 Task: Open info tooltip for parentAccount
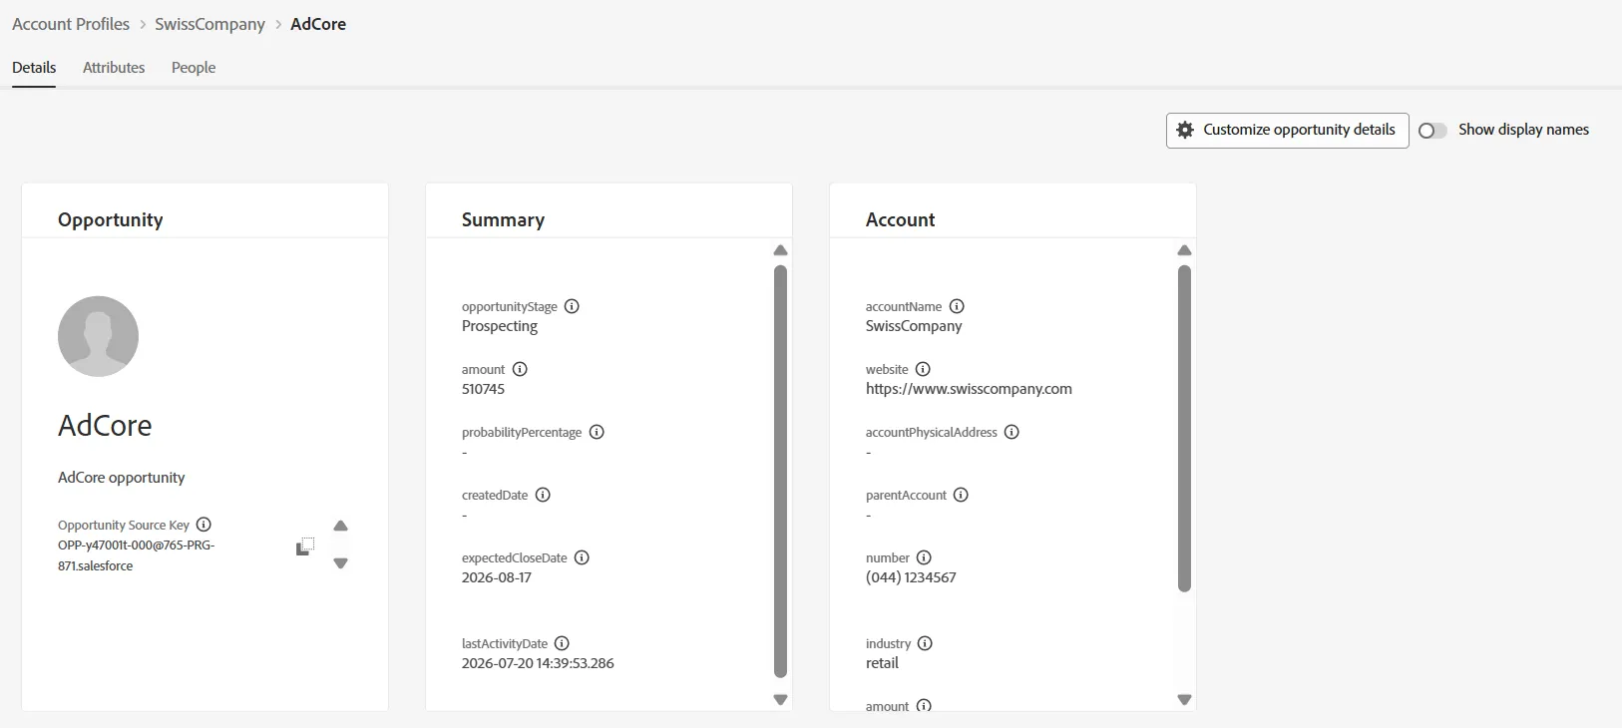(961, 495)
